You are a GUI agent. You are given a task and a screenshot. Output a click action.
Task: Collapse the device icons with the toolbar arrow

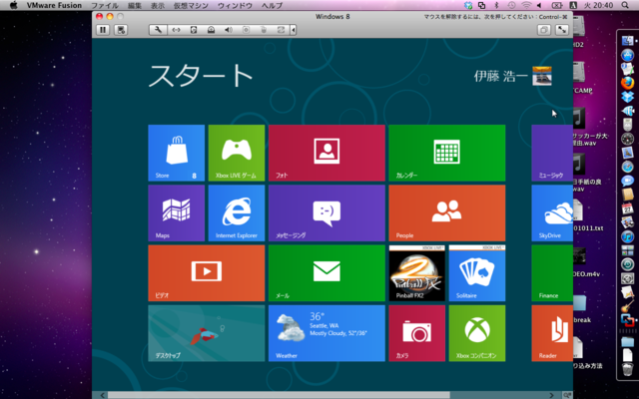click(x=293, y=30)
